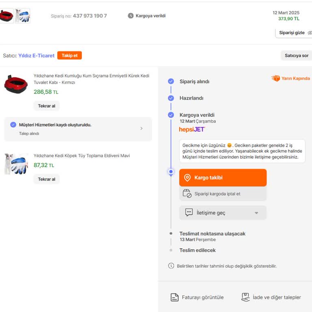The height and width of the screenshot is (312, 312).
Task: Click the info icon beside estimated dates note
Action: tap(171, 266)
